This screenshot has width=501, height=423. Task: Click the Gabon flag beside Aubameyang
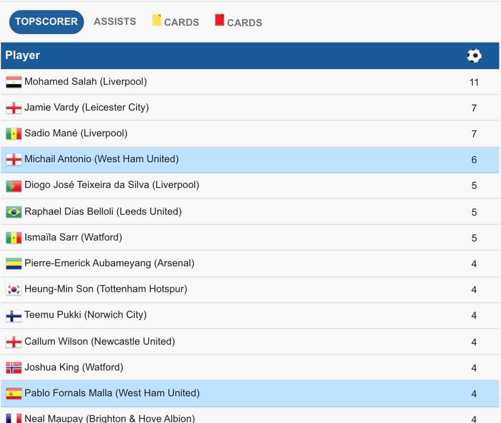[x=14, y=264]
